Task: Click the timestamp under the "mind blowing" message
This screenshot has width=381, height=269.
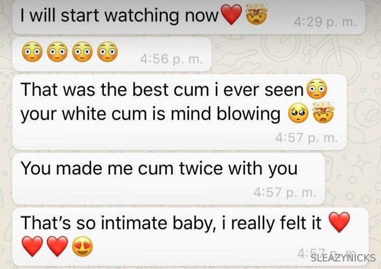Action: (306, 138)
